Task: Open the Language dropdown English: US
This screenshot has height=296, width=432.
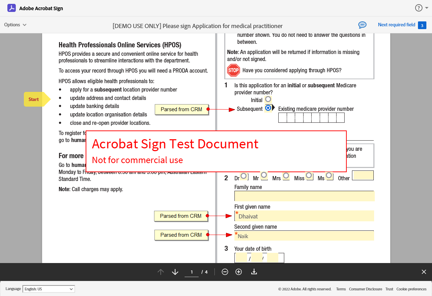Action: [49, 289]
